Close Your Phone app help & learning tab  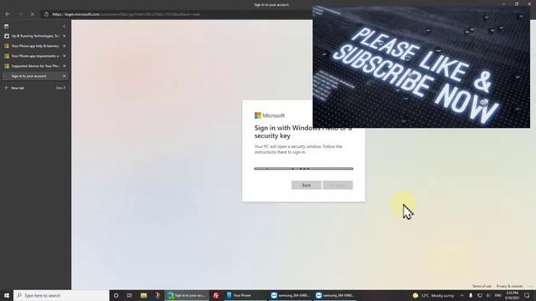64,46
